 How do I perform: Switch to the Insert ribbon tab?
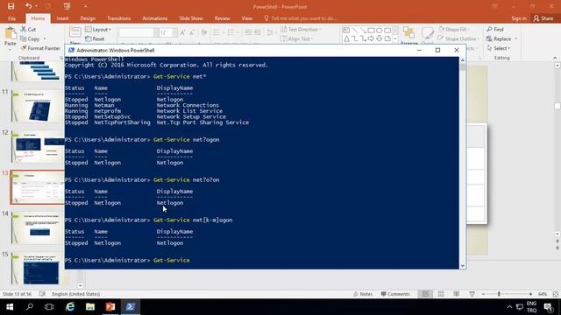(x=62, y=18)
